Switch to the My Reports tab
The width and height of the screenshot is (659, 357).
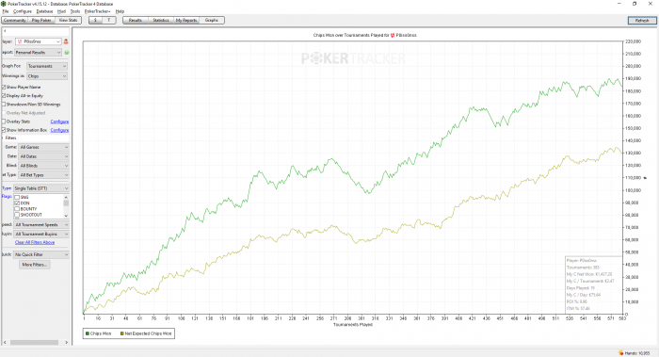(x=186, y=20)
